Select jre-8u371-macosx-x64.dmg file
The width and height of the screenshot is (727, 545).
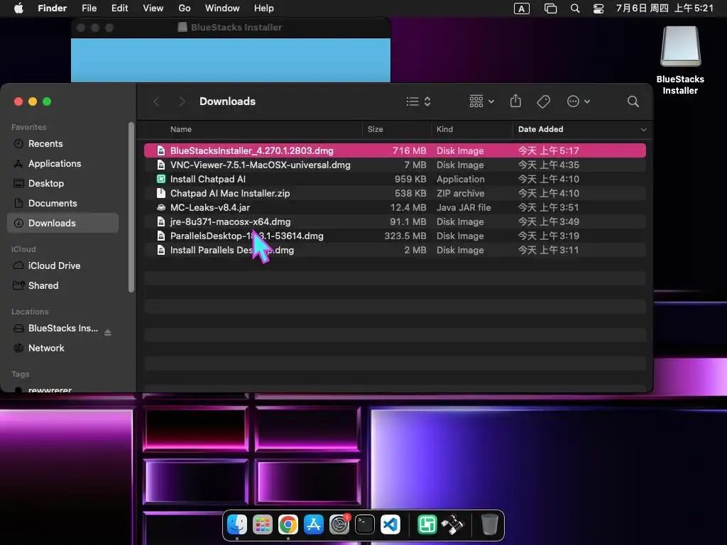pos(395,221)
